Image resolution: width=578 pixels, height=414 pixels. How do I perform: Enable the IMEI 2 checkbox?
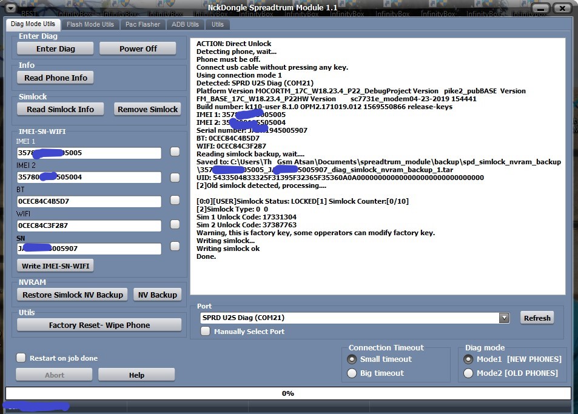[x=175, y=178]
